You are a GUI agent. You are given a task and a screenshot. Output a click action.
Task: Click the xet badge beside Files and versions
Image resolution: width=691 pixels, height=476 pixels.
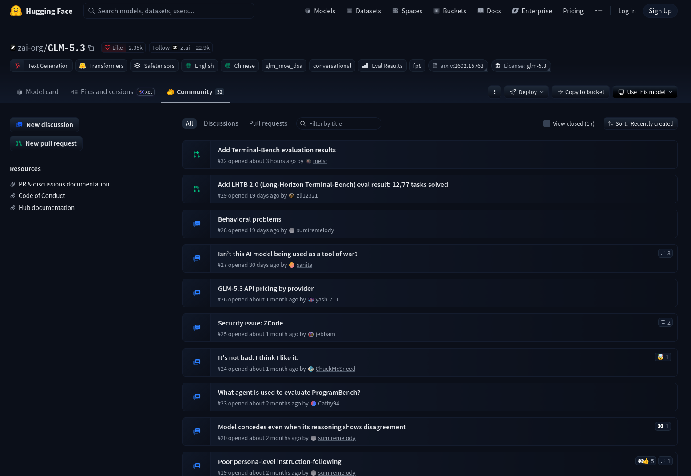pos(146,92)
